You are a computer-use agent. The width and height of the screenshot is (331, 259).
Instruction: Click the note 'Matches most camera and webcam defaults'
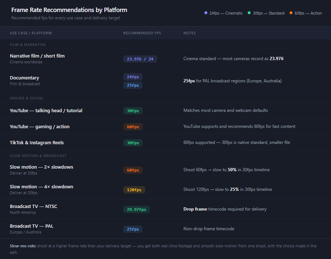click(x=226, y=110)
